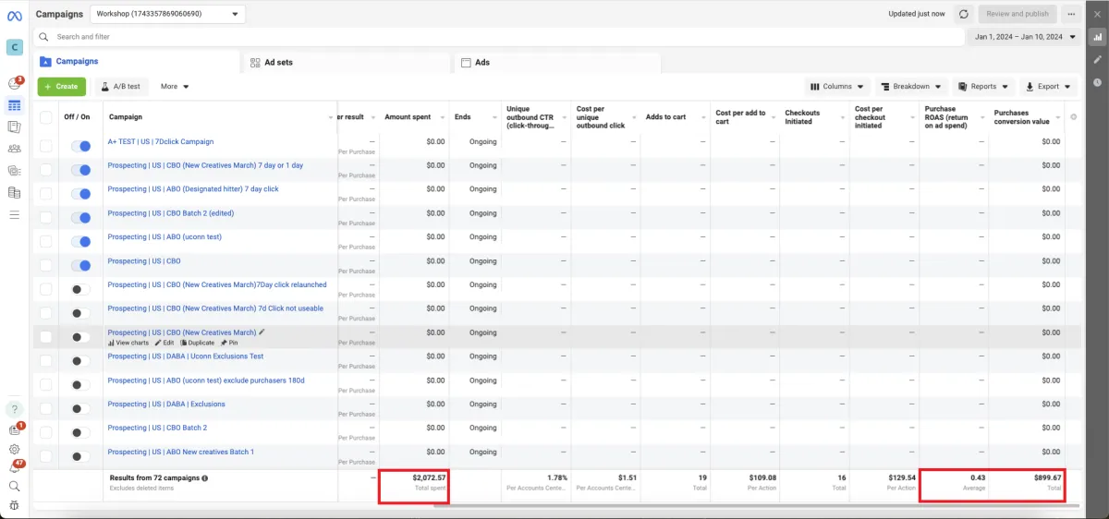This screenshot has height=519, width=1109.
Task: Click the magnifier search icon in left sidebar
Action: (15, 486)
